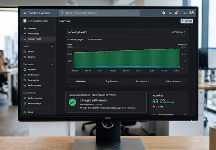Click the Indexing Health magnifier icon

25,39
